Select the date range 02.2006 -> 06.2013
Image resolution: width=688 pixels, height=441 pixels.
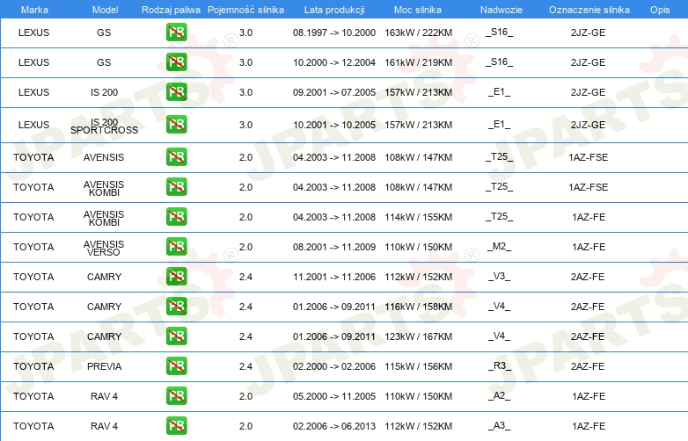coord(334,426)
